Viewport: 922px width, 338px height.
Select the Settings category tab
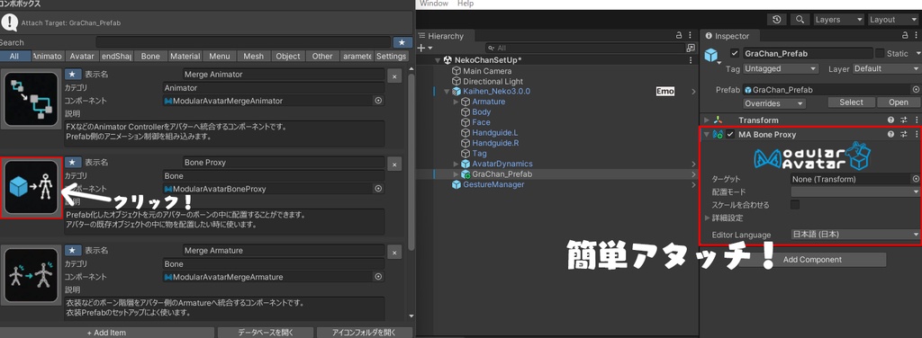[392, 57]
